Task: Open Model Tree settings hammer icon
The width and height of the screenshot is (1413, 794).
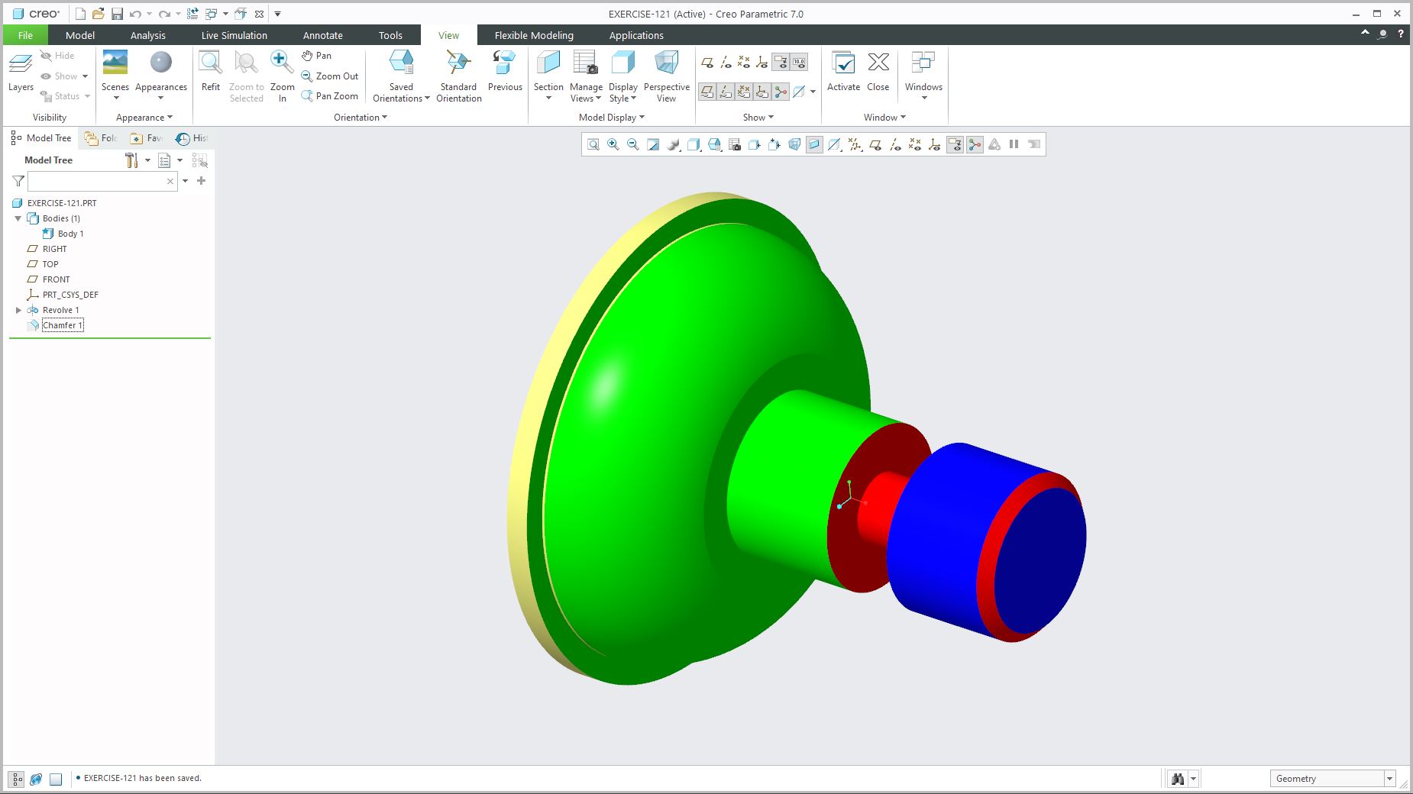Action: [x=131, y=160]
